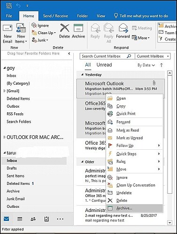177x234 pixels.
Task: Click the Forward envelope icon in ribbon
Action: click(x=123, y=28)
